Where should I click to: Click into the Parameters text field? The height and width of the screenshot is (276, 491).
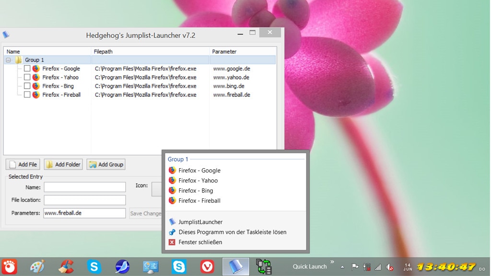pyautogui.click(x=84, y=213)
